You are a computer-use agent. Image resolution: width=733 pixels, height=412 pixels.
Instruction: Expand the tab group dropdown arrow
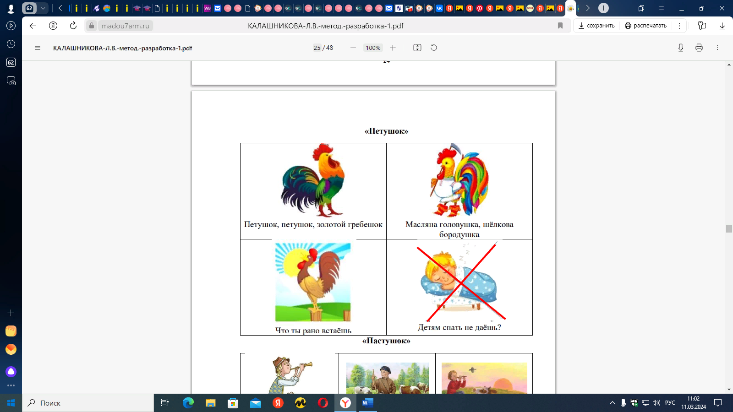tap(43, 8)
